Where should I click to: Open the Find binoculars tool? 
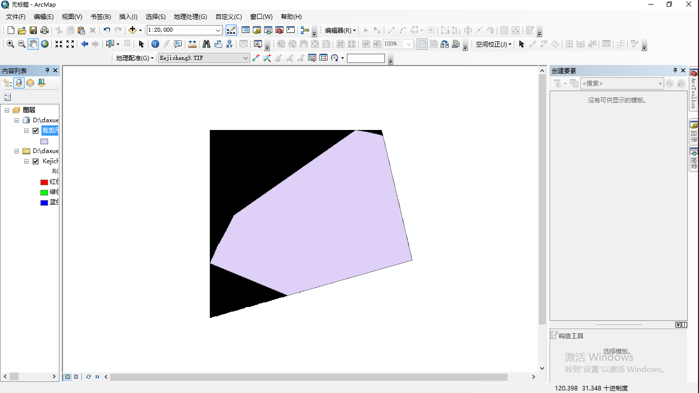[206, 44]
